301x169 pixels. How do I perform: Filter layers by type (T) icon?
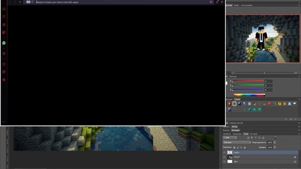(255, 138)
